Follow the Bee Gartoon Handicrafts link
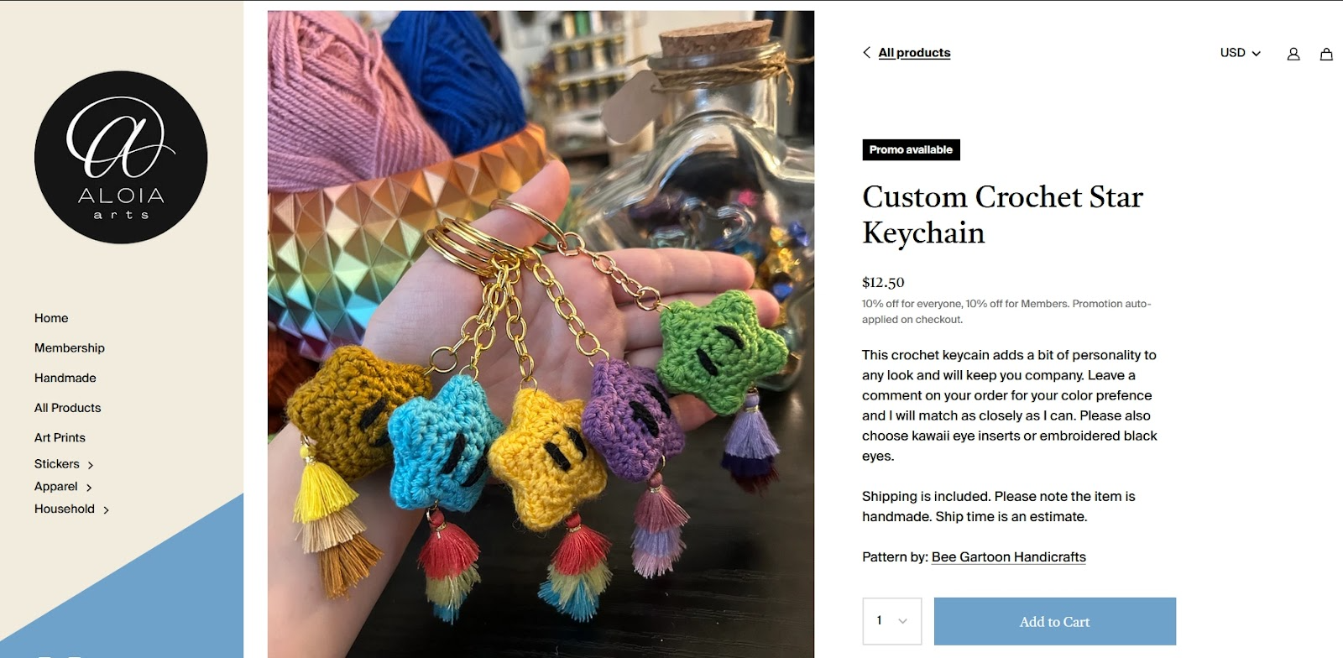The width and height of the screenshot is (1343, 658). click(x=1008, y=557)
